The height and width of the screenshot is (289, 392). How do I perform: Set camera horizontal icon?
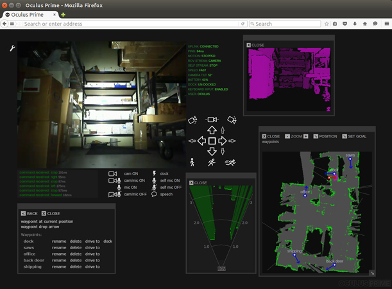click(x=212, y=119)
